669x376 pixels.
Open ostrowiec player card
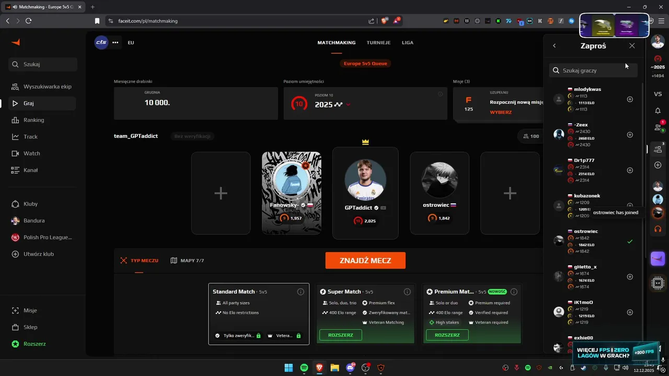click(x=440, y=193)
